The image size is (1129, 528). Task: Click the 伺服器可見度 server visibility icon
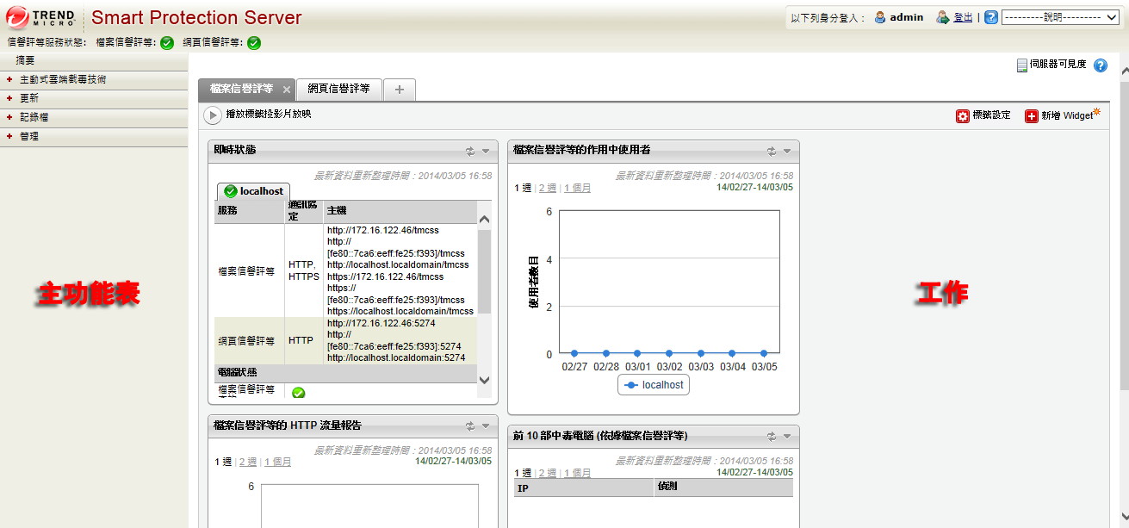click(x=1022, y=65)
